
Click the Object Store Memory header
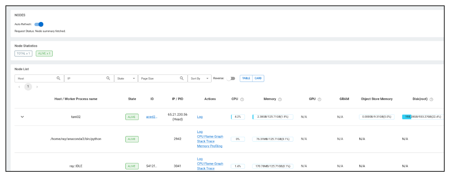pos(377,99)
